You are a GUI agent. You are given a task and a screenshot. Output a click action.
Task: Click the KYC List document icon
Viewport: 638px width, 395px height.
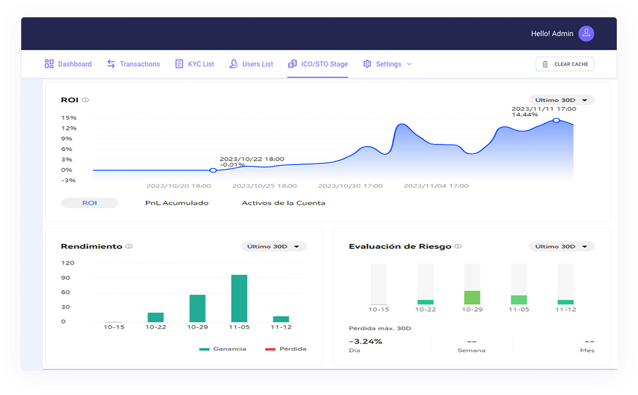pos(179,64)
